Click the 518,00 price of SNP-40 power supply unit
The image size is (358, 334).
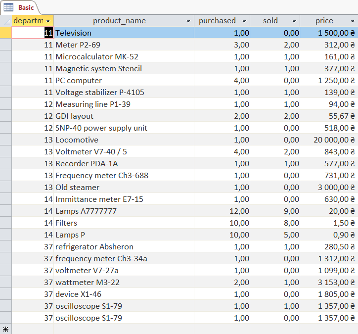pos(329,128)
